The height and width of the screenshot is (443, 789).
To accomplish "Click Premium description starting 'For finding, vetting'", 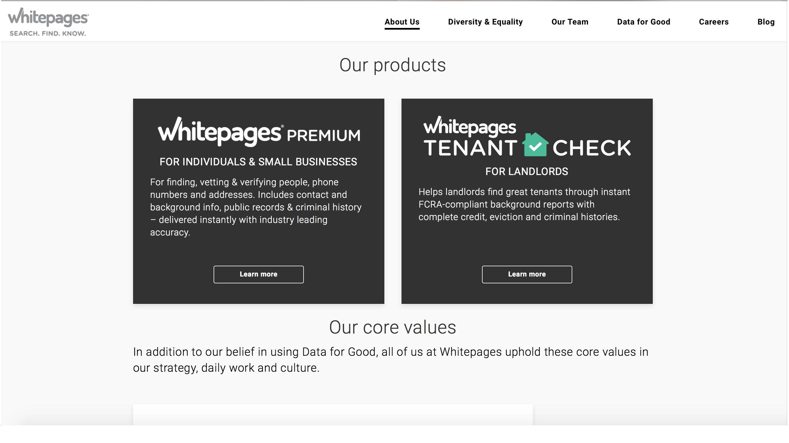I will click(256, 207).
